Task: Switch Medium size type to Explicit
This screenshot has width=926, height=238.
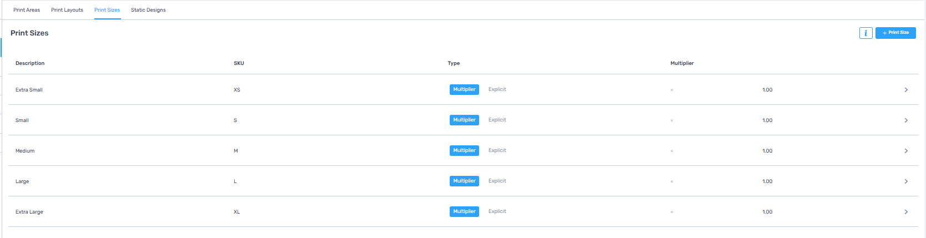Action: click(497, 150)
